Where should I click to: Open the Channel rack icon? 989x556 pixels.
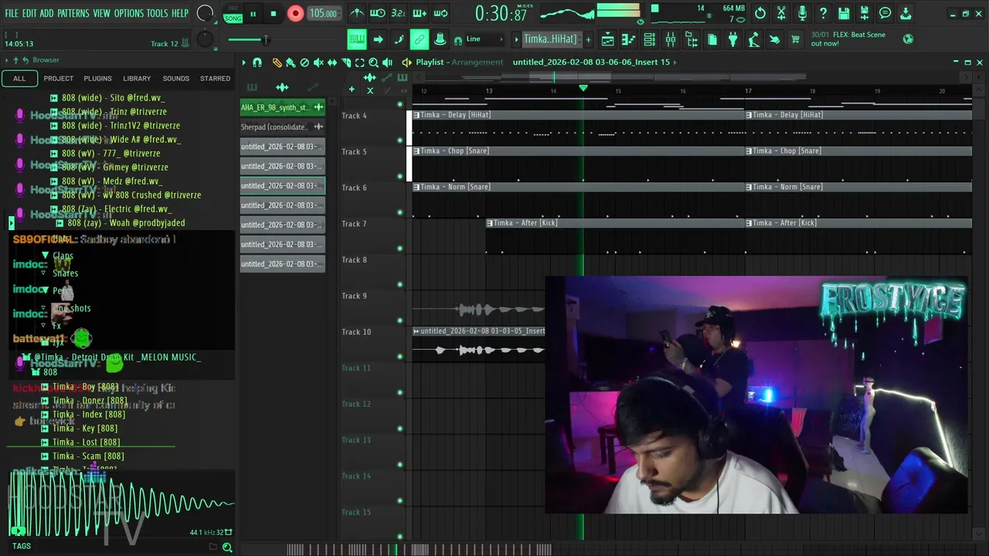point(649,39)
